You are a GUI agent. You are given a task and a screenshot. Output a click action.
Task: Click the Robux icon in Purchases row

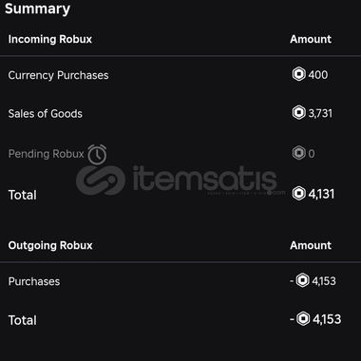click(302, 280)
